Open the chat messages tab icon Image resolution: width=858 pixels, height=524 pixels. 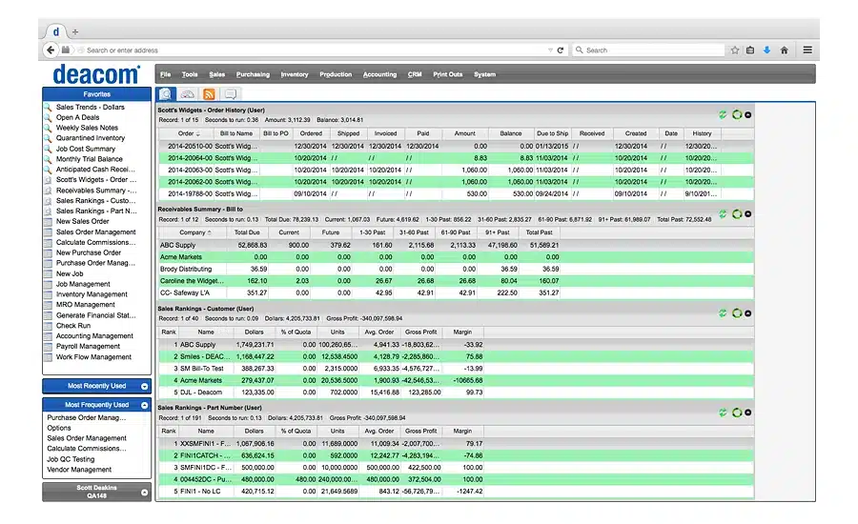(231, 94)
